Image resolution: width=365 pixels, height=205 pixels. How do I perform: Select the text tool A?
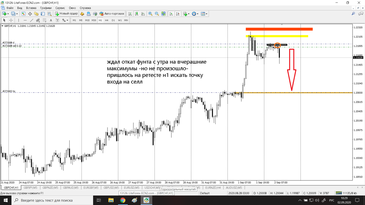coord(51,20)
